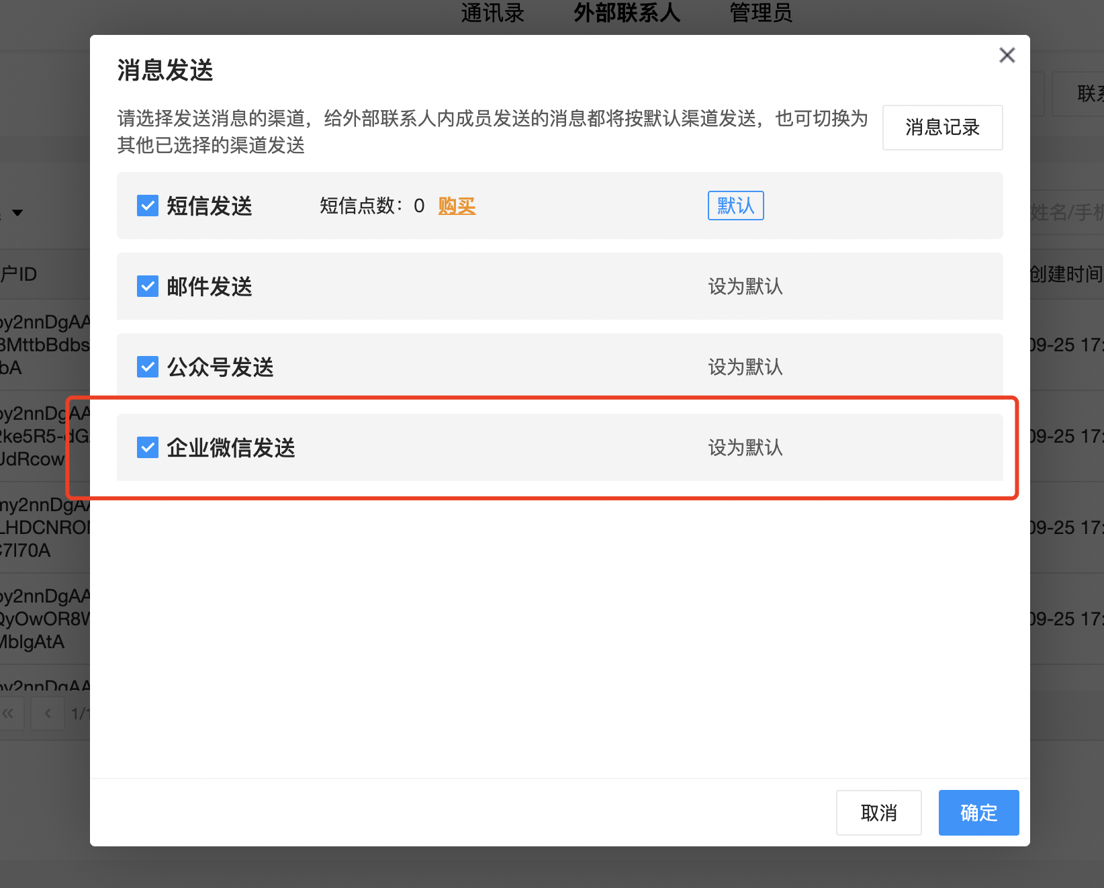This screenshot has height=888, width=1104.
Task: Switch to the 外部联系人 tab in background
Action: coord(627,12)
